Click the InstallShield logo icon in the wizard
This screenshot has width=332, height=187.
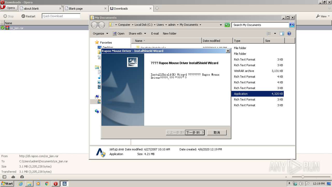click(132, 62)
